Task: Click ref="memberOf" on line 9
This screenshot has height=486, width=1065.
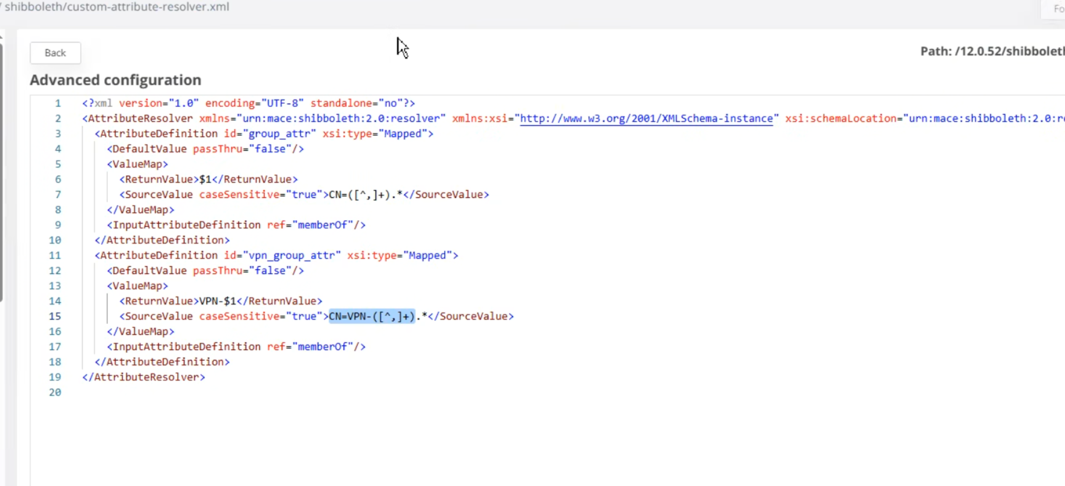Action: click(310, 225)
